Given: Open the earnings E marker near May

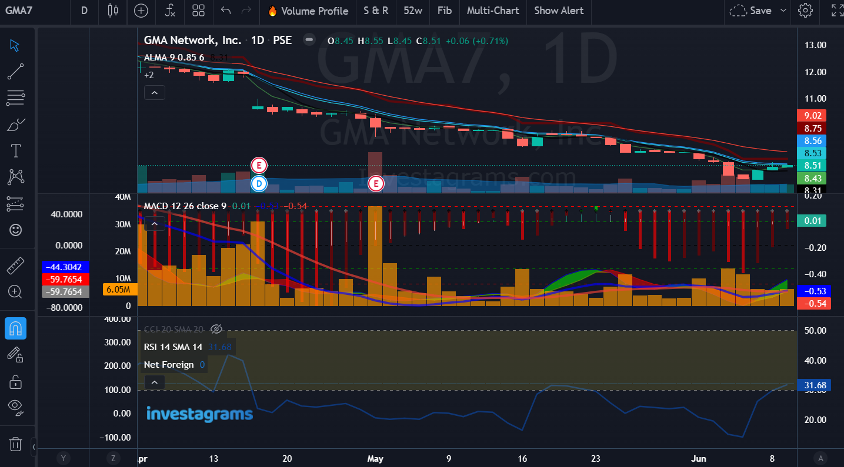Looking at the screenshot, I should [376, 184].
